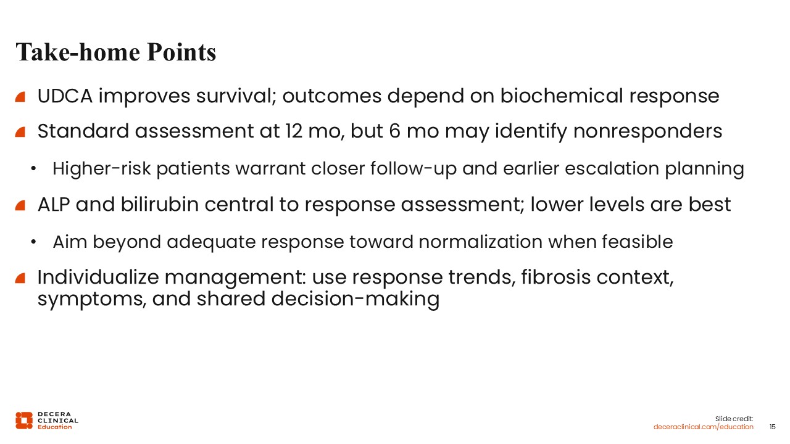790x444 pixels.
Task: Click the orange bullet beside ALP and bilirubin
Action: 20,205
